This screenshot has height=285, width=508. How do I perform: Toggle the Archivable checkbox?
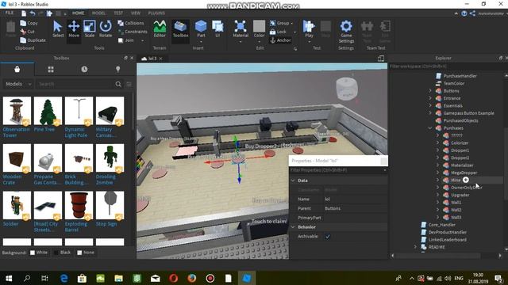[x=328, y=237]
